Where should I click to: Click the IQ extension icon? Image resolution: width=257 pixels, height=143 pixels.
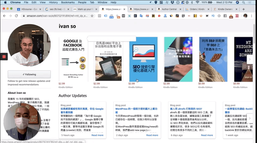213,16
